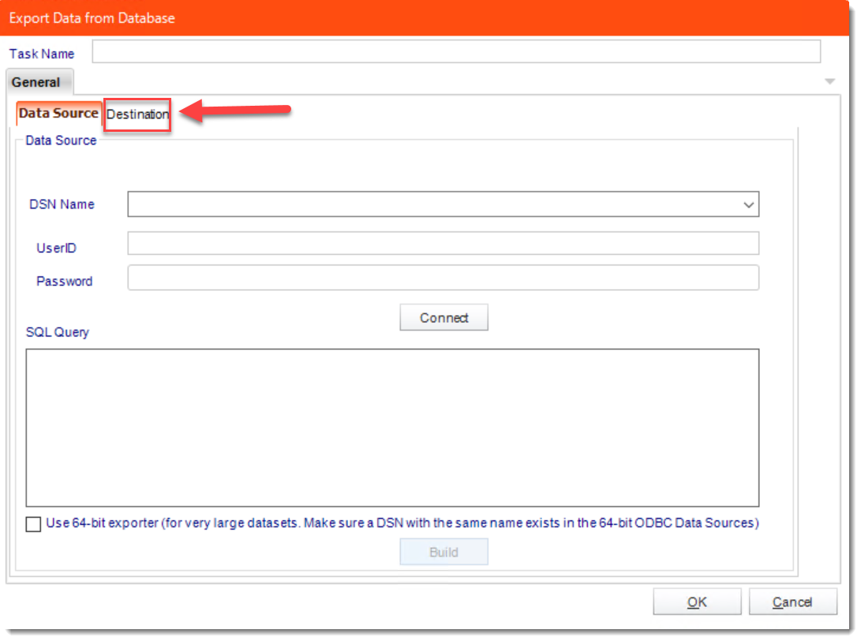Expand the DSN Name dropdown
This screenshot has width=861, height=641.
748,205
